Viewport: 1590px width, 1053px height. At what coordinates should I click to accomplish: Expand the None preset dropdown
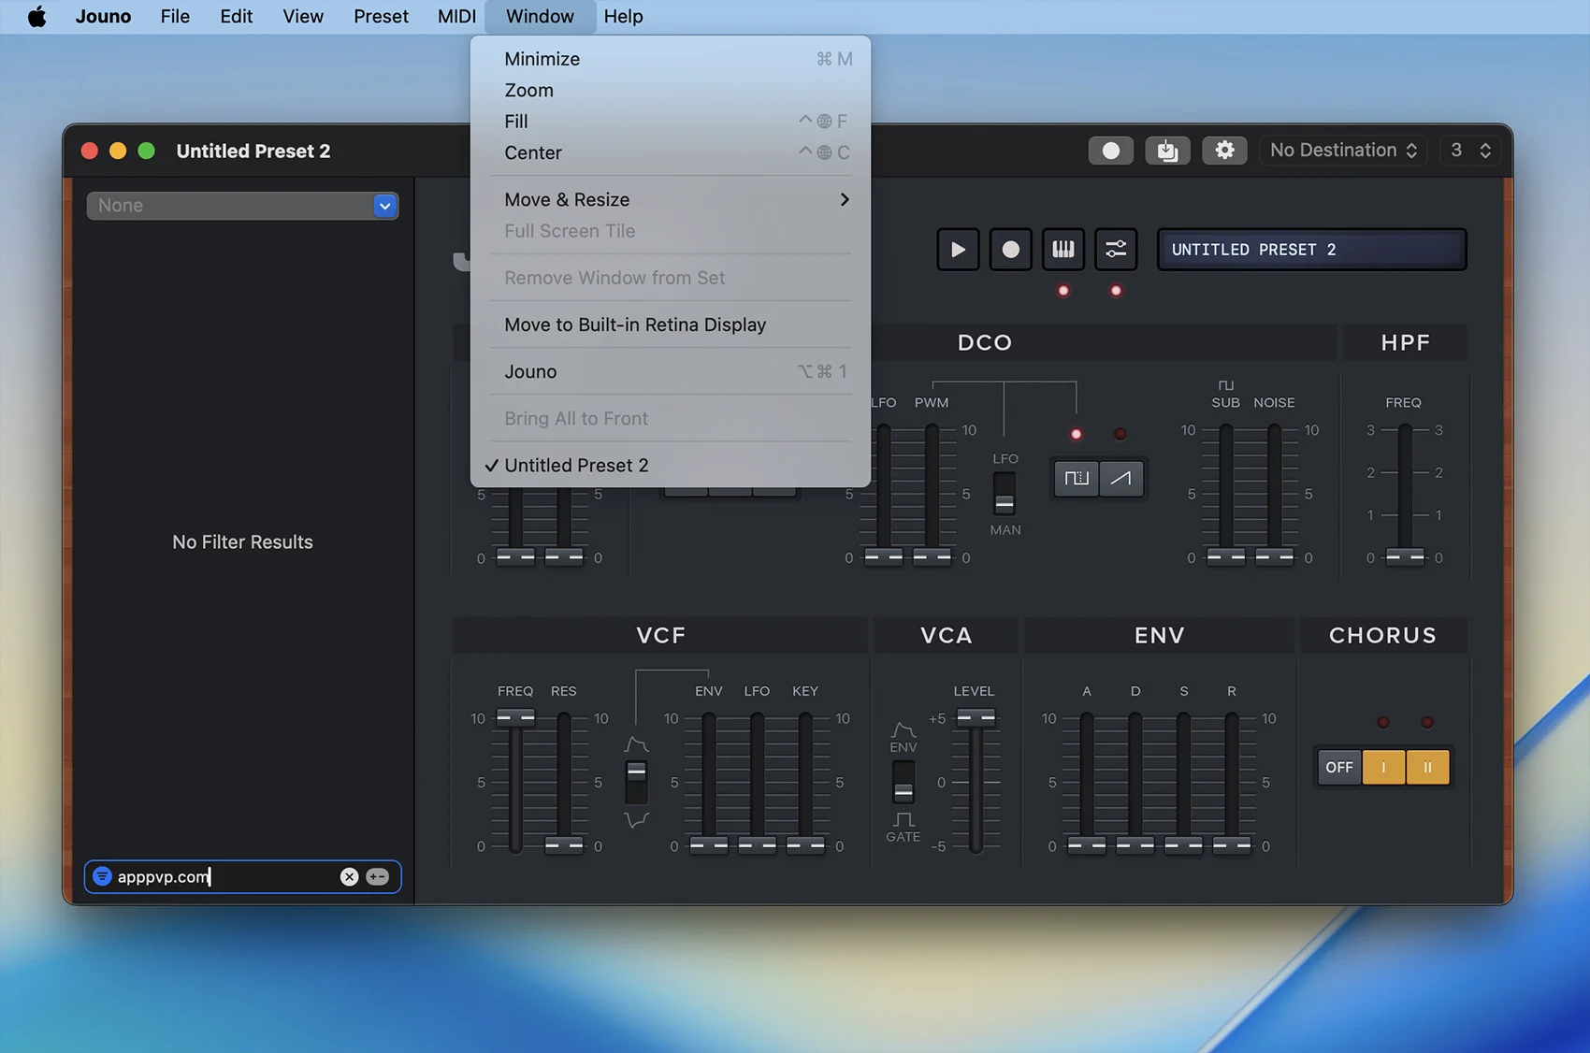click(384, 206)
